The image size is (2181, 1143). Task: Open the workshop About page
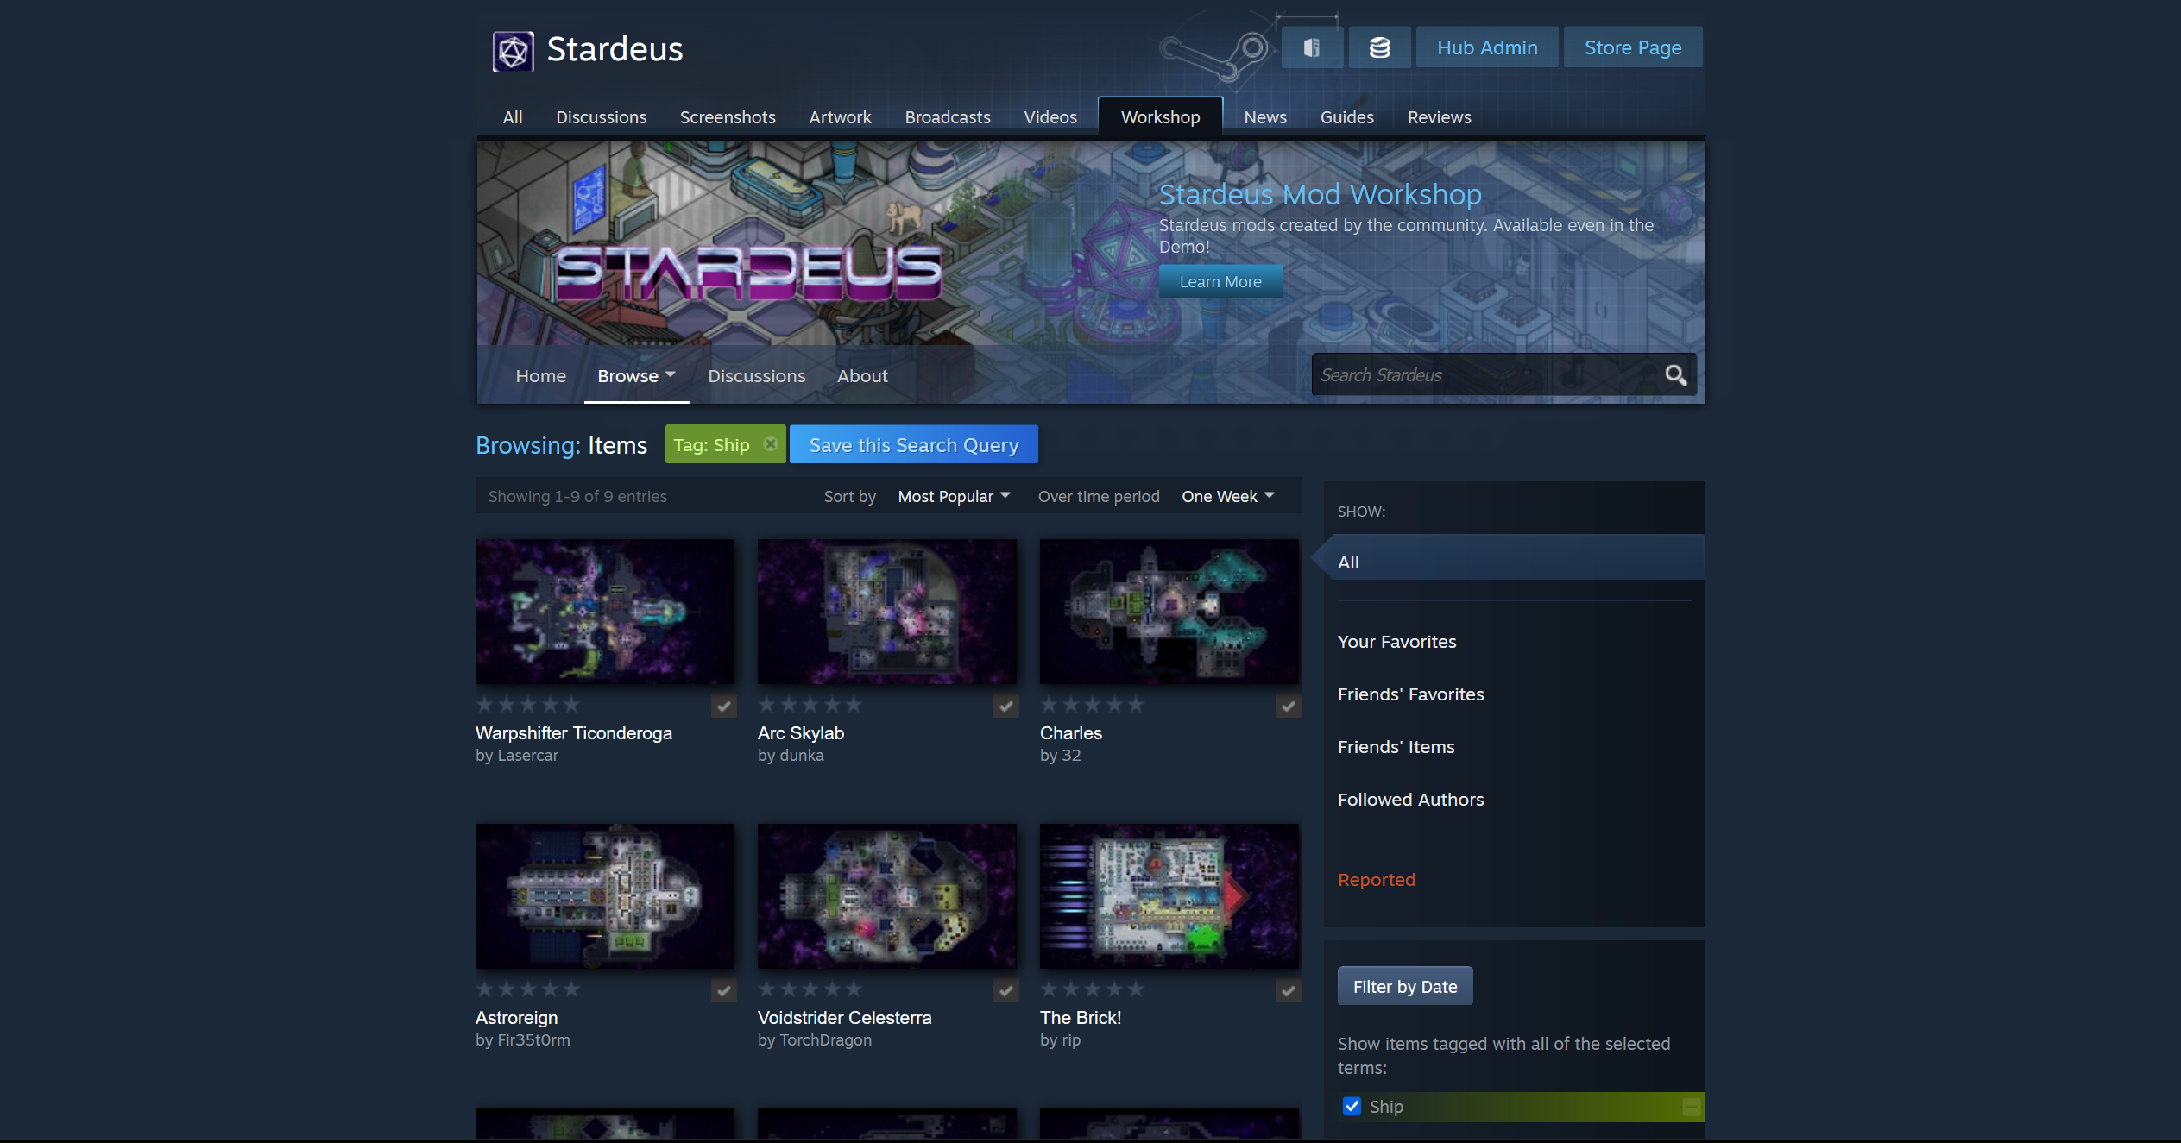(862, 376)
